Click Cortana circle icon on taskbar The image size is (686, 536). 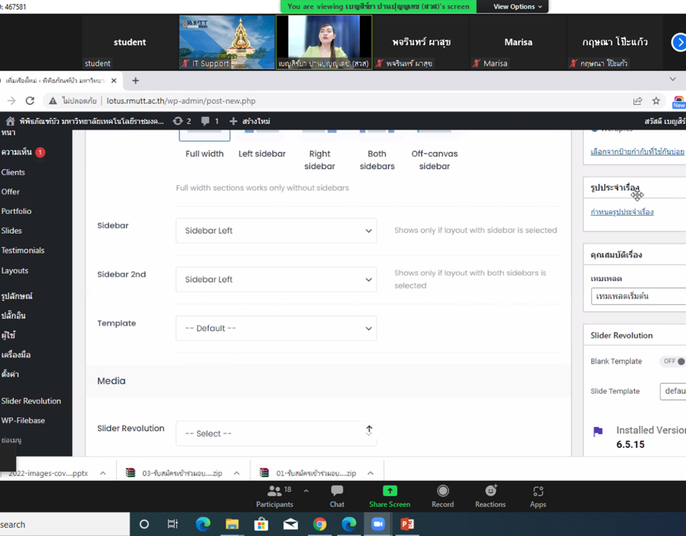click(x=144, y=524)
